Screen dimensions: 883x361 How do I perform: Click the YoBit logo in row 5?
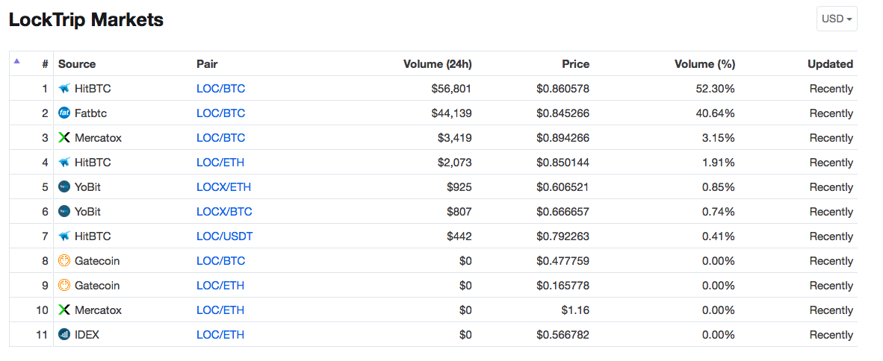pyautogui.click(x=64, y=186)
